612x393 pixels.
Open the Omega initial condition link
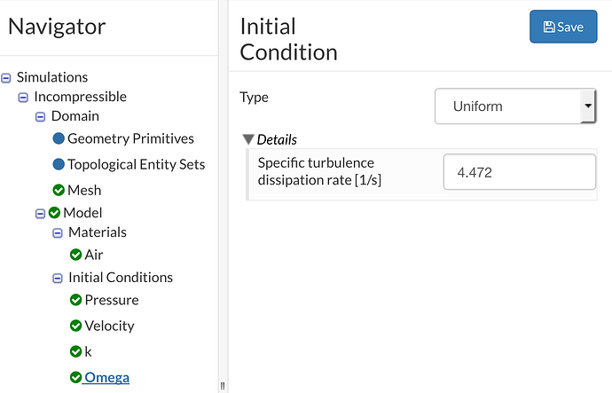(x=106, y=377)
